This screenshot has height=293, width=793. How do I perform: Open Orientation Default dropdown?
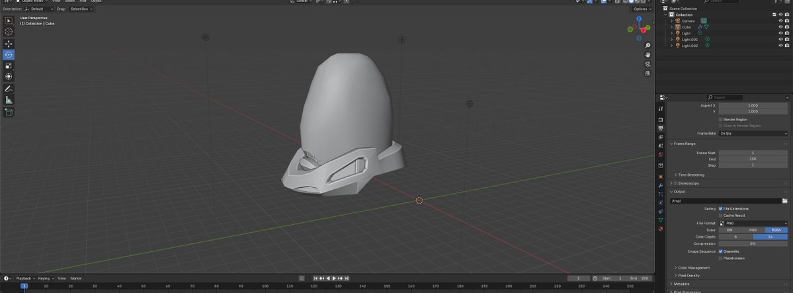coord(39,9)
